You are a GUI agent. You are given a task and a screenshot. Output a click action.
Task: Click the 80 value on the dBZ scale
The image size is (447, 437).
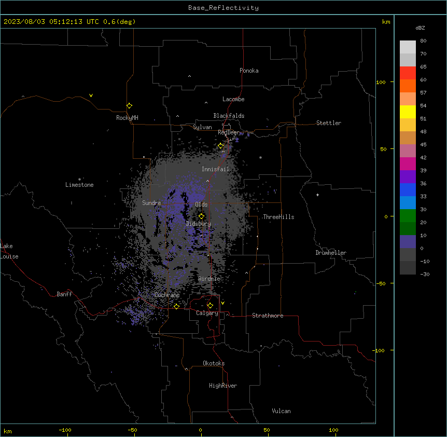[423, 41]
